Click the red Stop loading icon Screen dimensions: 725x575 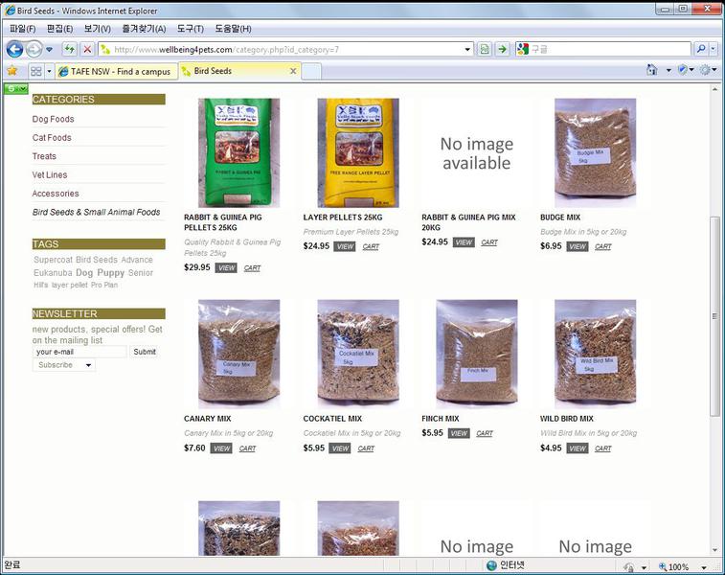pos(87,49)
